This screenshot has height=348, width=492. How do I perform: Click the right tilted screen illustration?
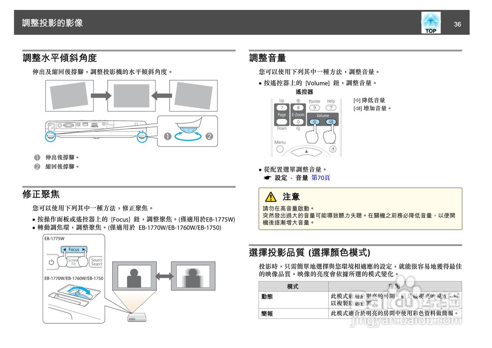click(x=193, y=96)
